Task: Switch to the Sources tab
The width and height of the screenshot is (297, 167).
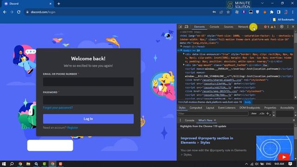Action: tap(228, 27)
